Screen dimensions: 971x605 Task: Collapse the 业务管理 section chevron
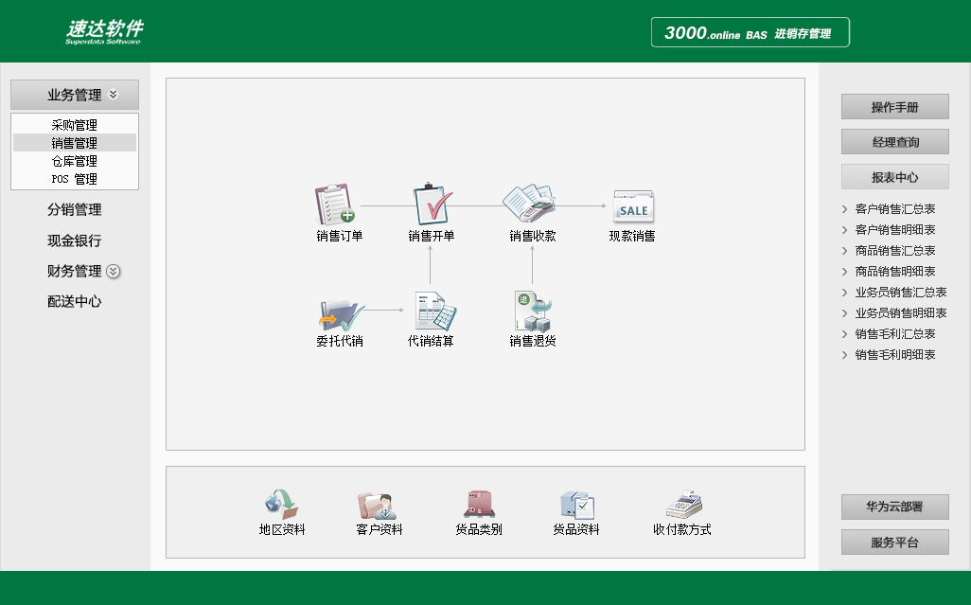[x=113, y=95]
